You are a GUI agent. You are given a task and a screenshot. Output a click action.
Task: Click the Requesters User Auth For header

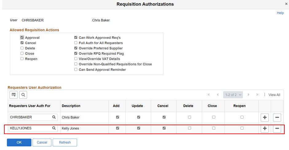point(30,106)
